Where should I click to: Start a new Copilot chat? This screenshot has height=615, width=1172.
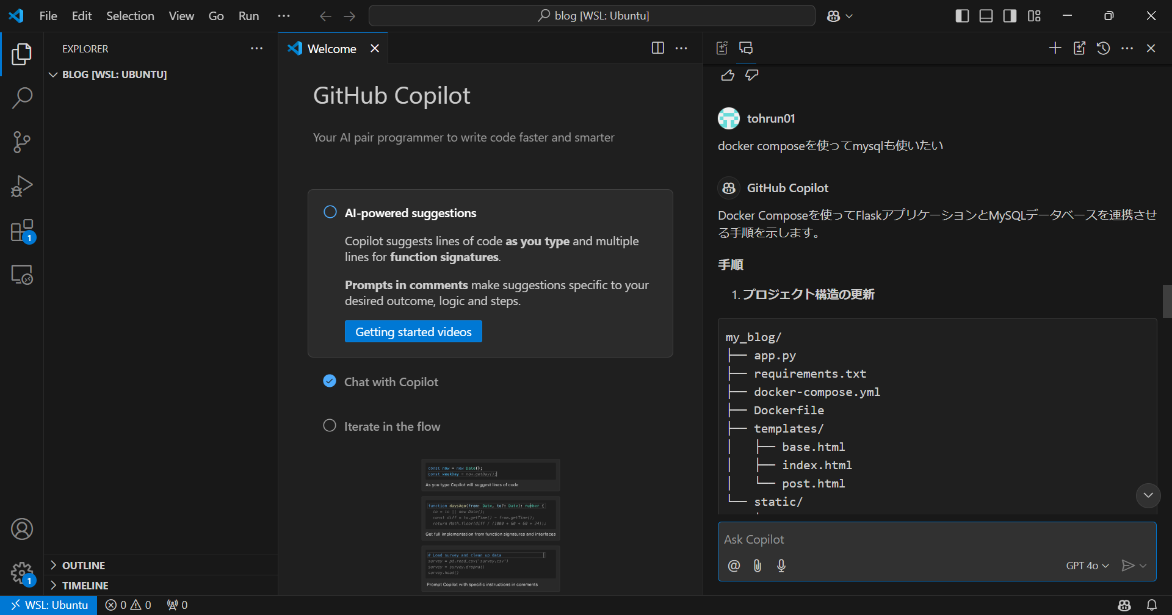1055,48
